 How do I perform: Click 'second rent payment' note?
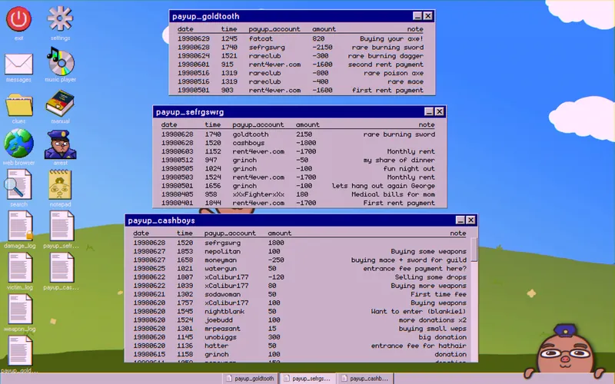click(386, 65)
